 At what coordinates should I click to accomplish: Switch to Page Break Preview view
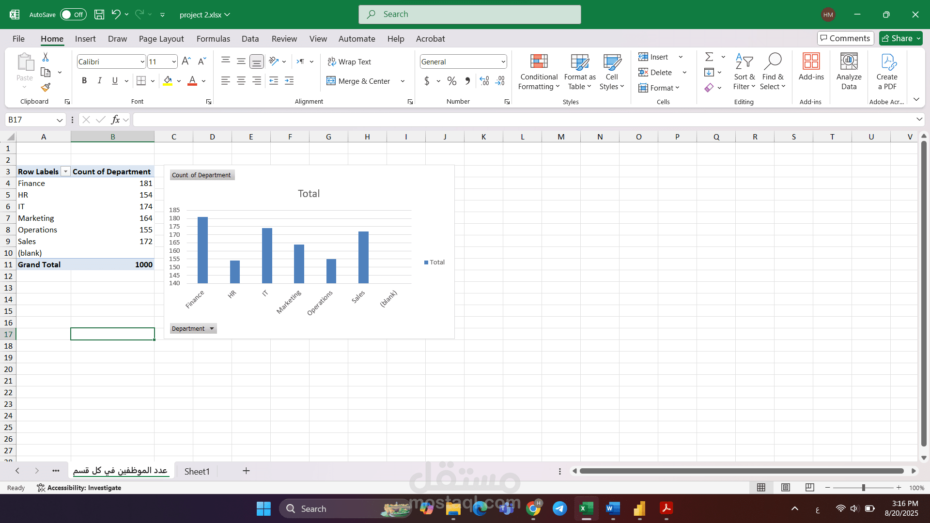pos(809,488)
